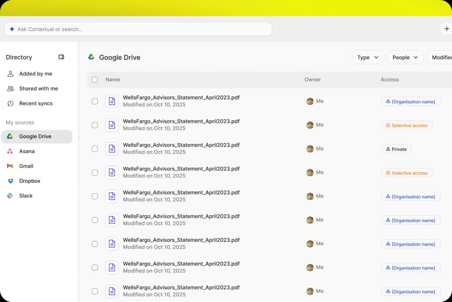
Task: Tick the checkbox of the sixth file row
Action: 95,220
